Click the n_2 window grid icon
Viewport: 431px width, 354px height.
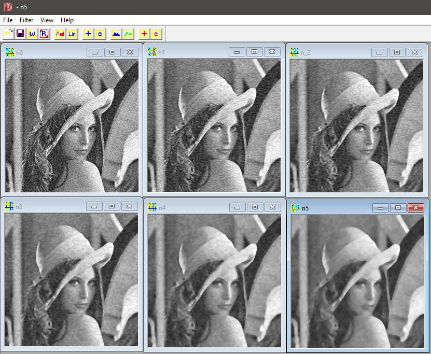point(295,52)
